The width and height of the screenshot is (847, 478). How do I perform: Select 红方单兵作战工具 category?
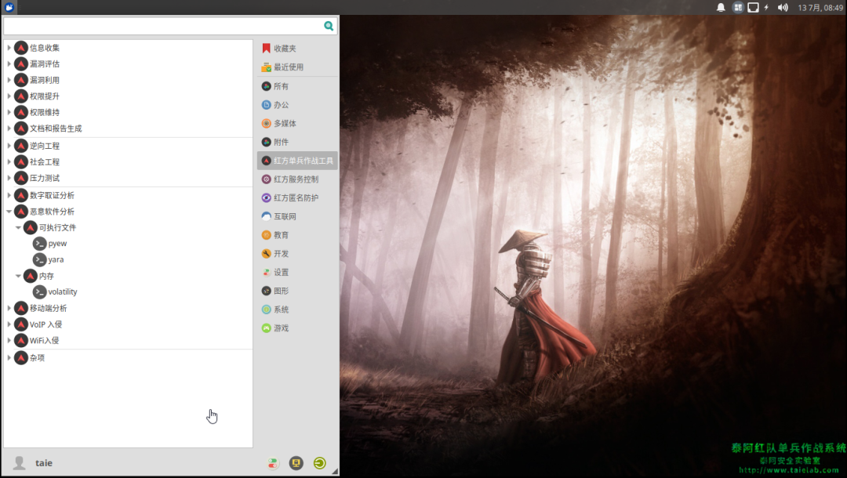pyautogui.click(x=298, y=161)
